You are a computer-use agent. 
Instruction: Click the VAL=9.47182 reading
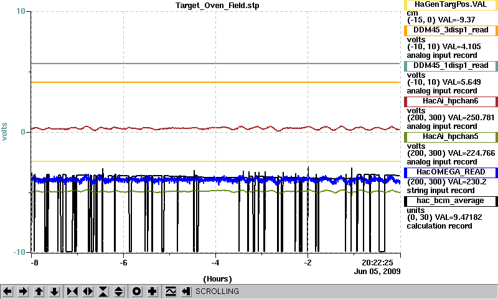point(458,217)
